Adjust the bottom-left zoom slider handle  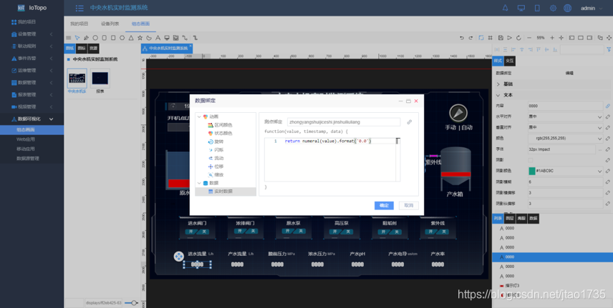135,302
